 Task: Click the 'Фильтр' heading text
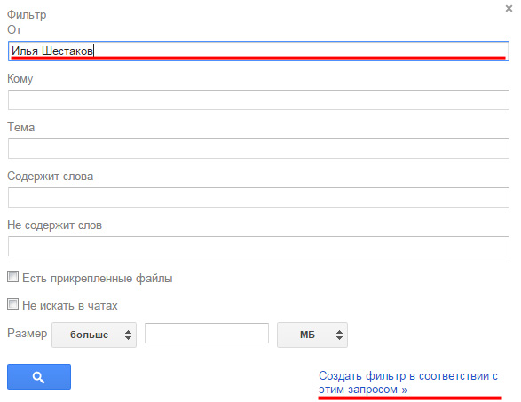click(27, 14)
